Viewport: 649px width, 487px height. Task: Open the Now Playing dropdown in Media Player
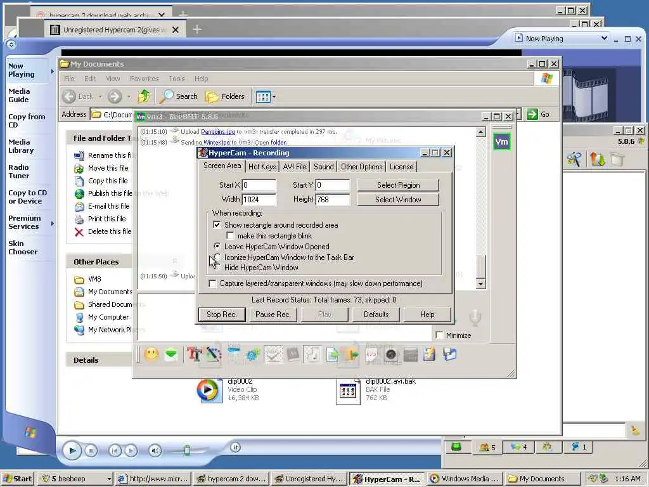click(x=604, y=39)
